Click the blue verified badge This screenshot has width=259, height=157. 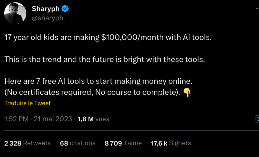coord(65,9)
